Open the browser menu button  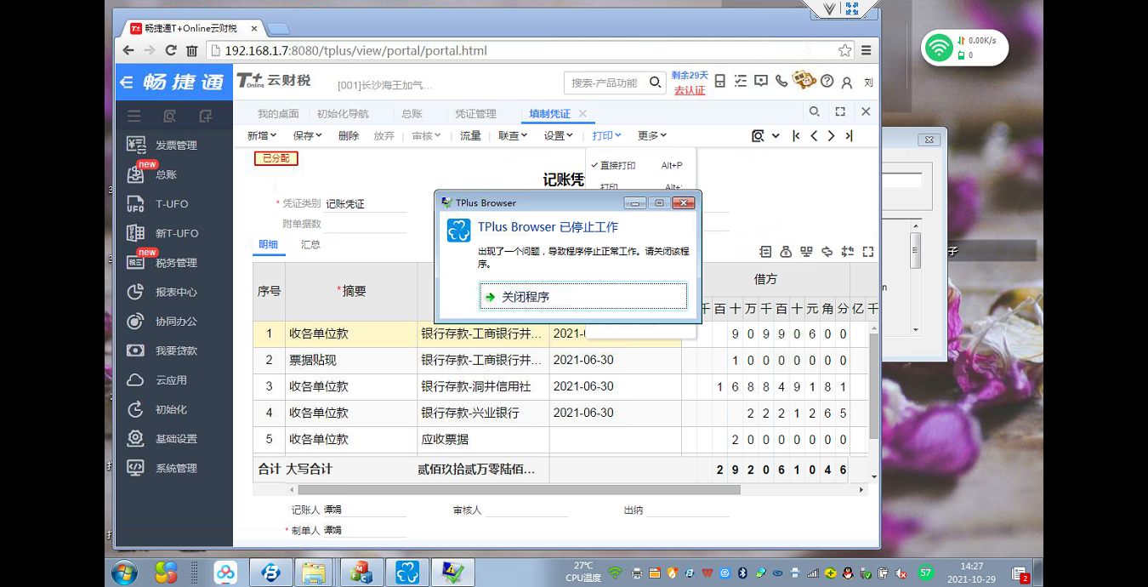[866, 50]
